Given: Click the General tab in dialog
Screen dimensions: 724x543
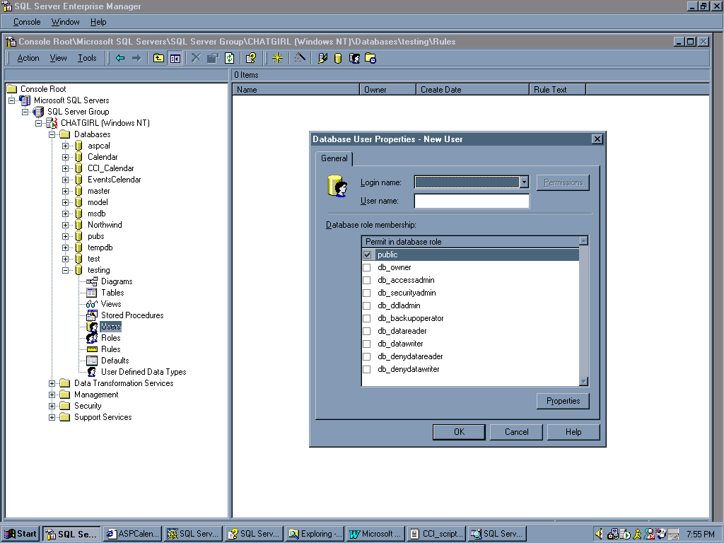Looking at the screenshot, I should pyautogui.click(x=334, y=158).
